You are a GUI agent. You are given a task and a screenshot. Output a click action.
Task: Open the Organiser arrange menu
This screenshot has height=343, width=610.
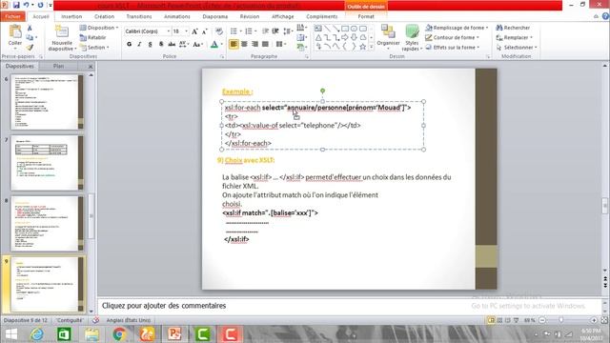[388, 36]
